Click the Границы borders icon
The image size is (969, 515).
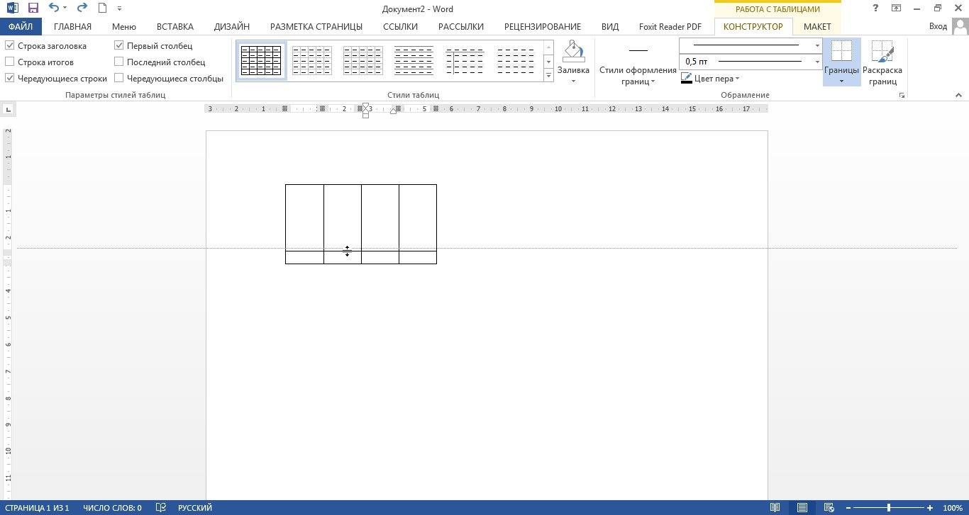[x=841, y=52]
